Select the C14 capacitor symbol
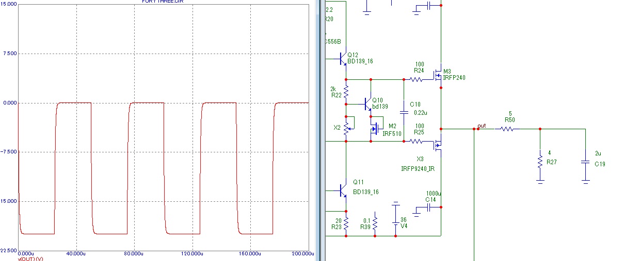The height and width of the screenshot is (261, 625). click(429, 207)
